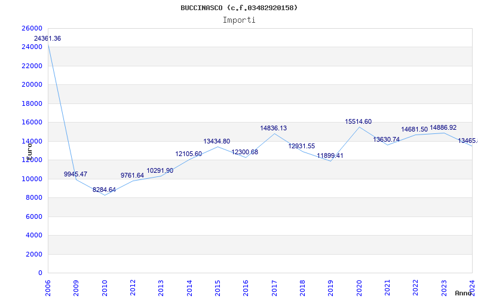Click the 16000 y-axis value

click(x=32, y=123)
